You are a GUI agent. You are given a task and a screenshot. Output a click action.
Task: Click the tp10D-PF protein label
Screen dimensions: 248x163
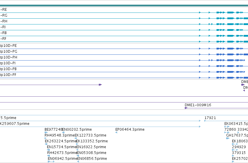coord(8,75)
